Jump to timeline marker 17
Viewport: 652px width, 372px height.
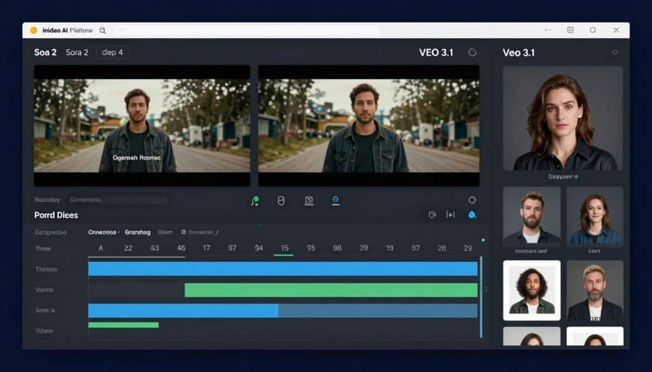206,248
